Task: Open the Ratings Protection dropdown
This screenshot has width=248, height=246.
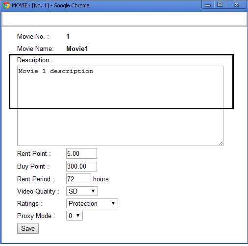Action: click(92, 203)
